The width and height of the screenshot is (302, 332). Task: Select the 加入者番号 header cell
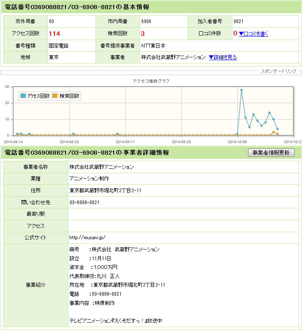[210, 21]
